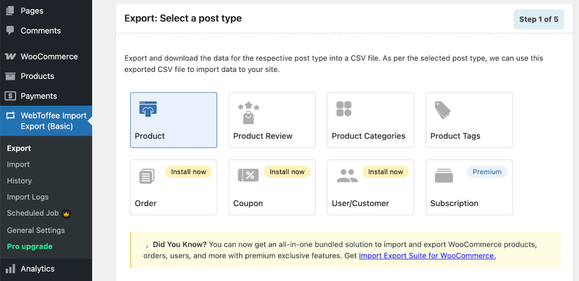The height and width of the screenshot is (281, 579).
Task: Click the Pages icon in sidebar
Action: [x=10, y=11]
